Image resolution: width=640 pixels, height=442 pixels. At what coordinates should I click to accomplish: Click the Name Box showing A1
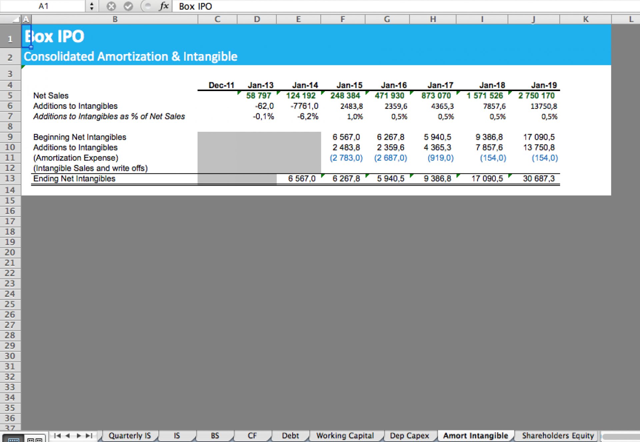[x=43, y=6]
